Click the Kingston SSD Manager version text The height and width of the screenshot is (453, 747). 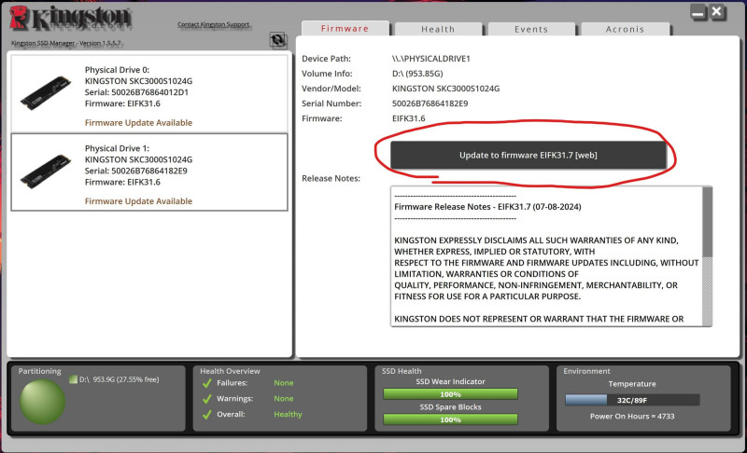point(65,43)
